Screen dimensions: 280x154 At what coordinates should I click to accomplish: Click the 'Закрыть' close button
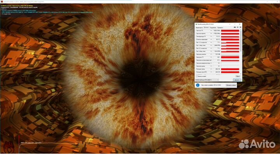pos(237,80)
